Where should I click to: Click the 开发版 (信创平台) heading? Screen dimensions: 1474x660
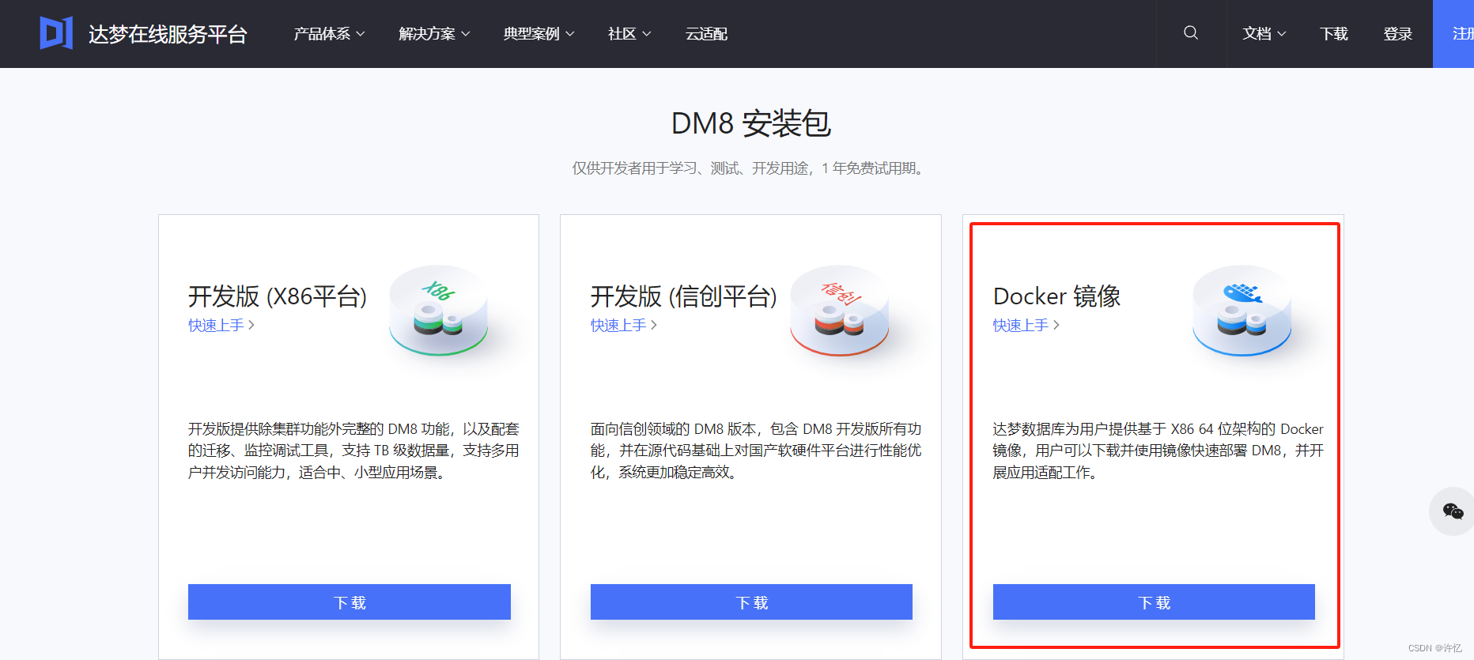[x=684, y=296]
